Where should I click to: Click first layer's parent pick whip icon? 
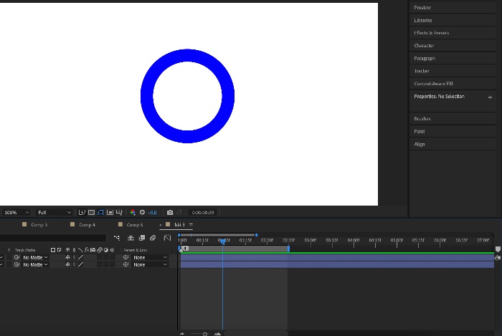[x=126, y=257]
